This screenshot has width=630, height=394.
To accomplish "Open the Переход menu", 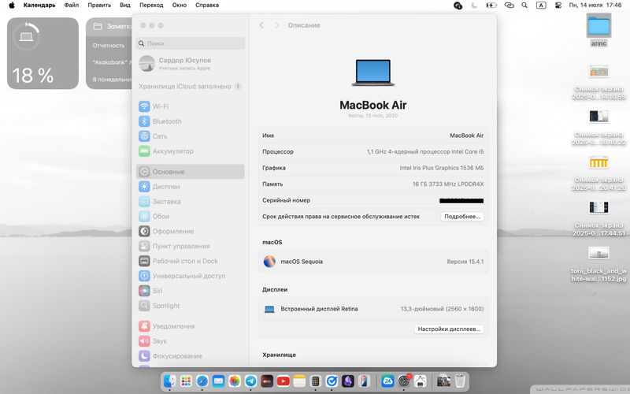I will (151, 6).
